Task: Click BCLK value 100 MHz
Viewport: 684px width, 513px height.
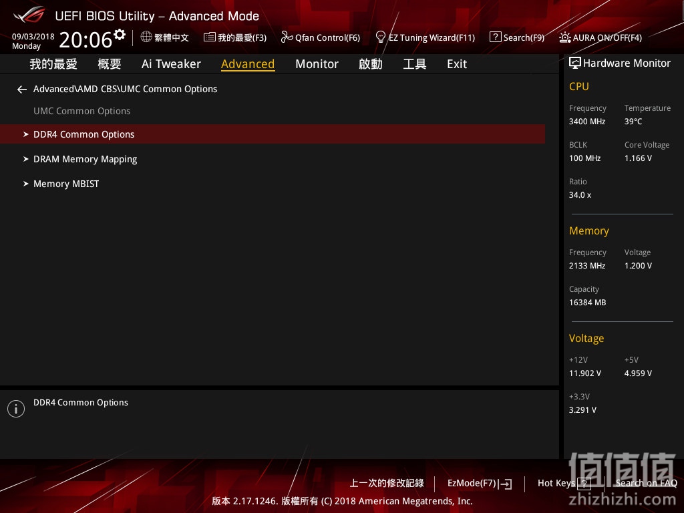Action: pos(584,158)
